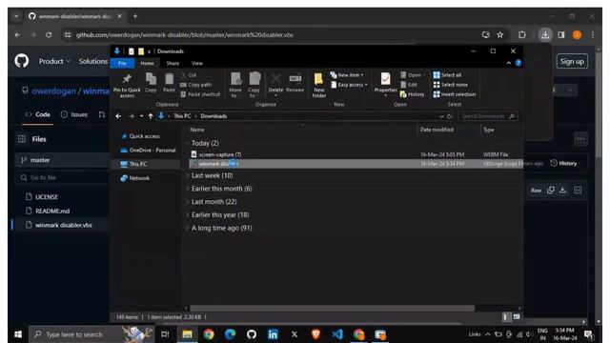The height and width of the screenshot is (343, 610).
Task: Click Paste shortcut in the ribbon
Action: [201, 94]
